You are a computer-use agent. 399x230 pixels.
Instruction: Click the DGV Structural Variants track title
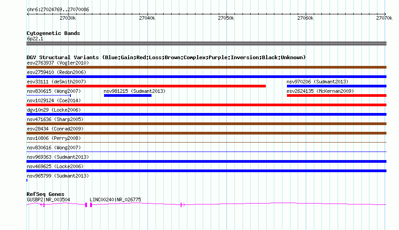pyautogui.click(x=166, y=57)
